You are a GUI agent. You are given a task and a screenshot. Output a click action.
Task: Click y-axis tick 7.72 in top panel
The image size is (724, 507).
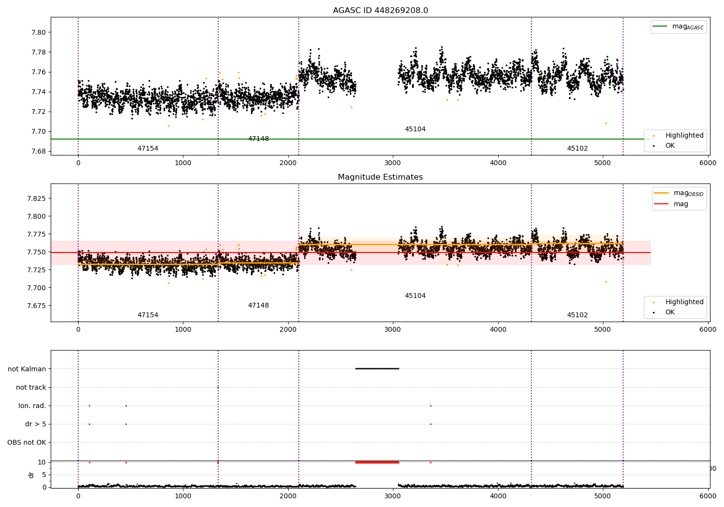click(39, 112)
